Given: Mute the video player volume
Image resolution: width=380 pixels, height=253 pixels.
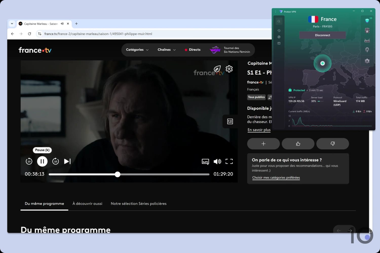Looking at the screenshot, I should coord(217,161).
